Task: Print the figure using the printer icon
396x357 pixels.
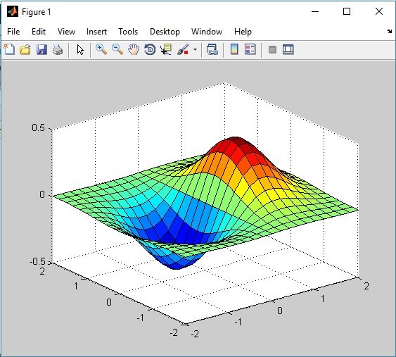Action: (58, 49)
